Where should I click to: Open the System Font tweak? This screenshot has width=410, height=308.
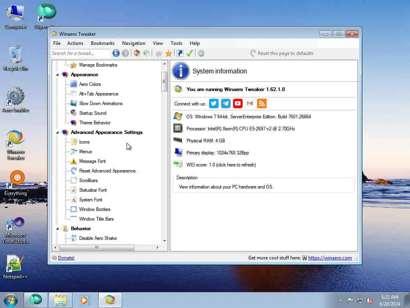point(90,200)
